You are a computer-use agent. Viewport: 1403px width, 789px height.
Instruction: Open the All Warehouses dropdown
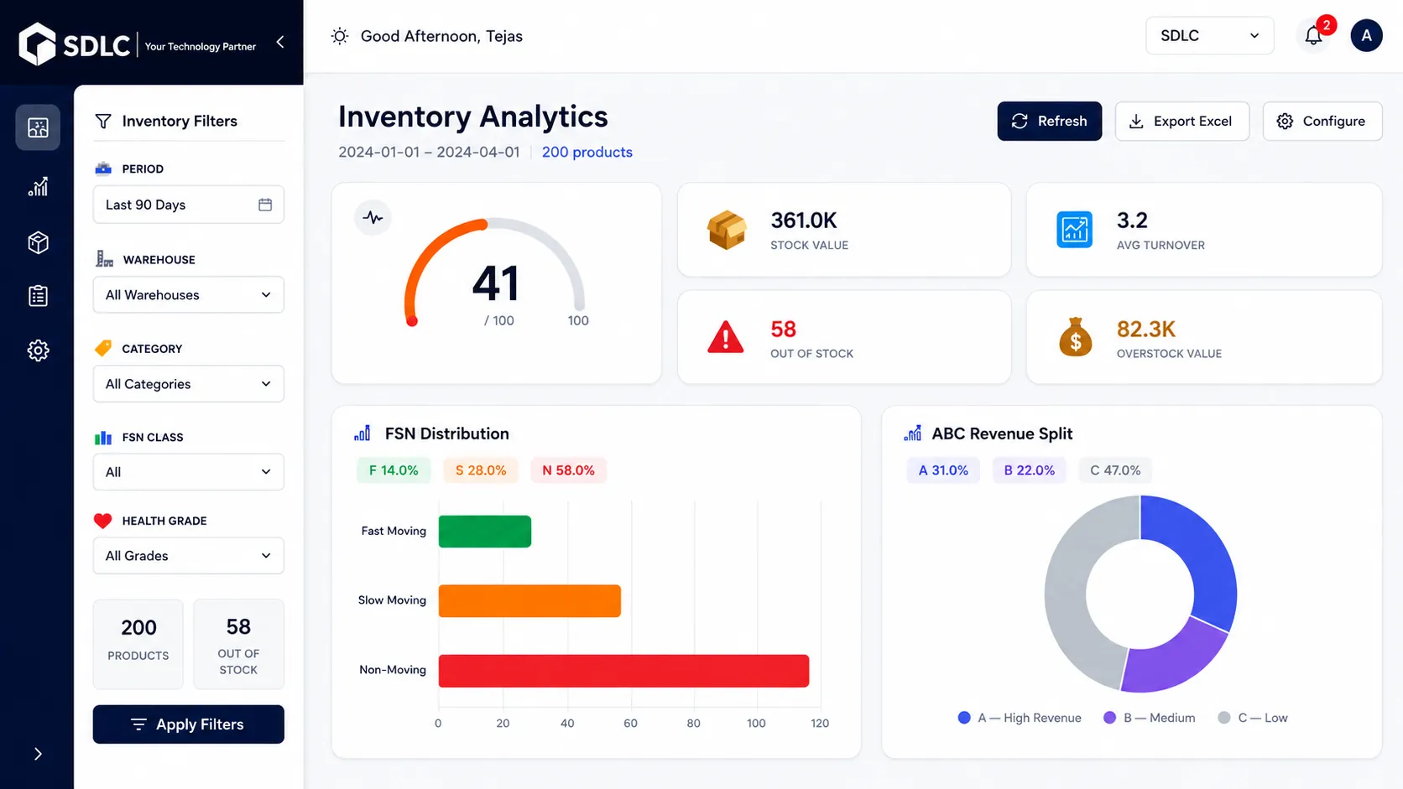coord(189,295)
